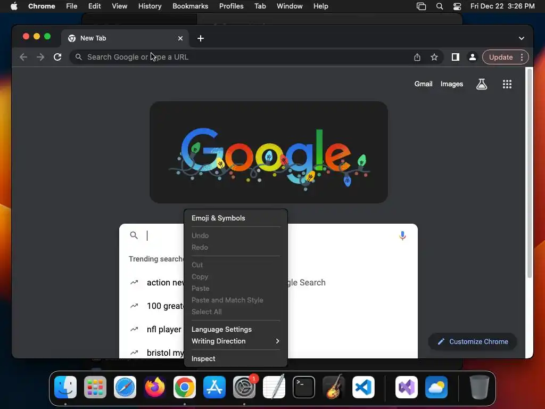Viewport: 545px width, 409px height.
Task: Click the page's vertical scrollbar
Action: [x=530, y=173]
